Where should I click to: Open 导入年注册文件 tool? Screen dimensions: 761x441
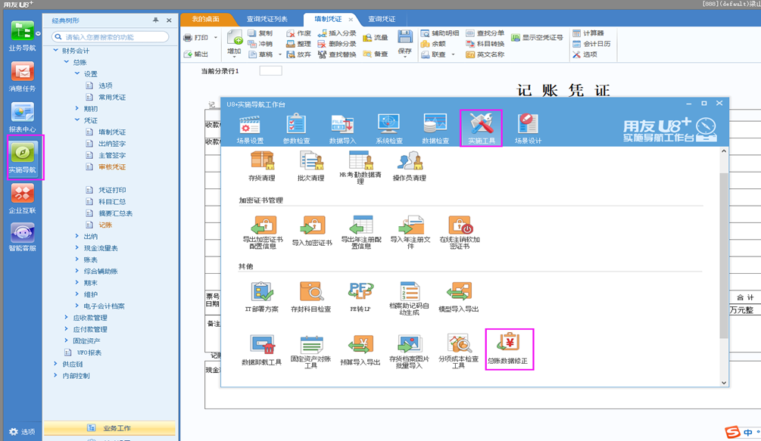click(410, 233)
